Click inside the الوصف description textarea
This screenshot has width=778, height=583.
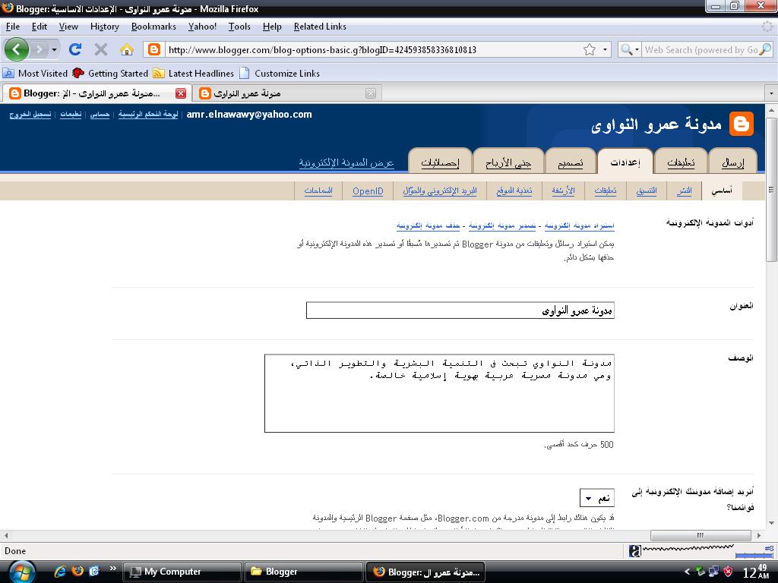click(x=439, y=393)
